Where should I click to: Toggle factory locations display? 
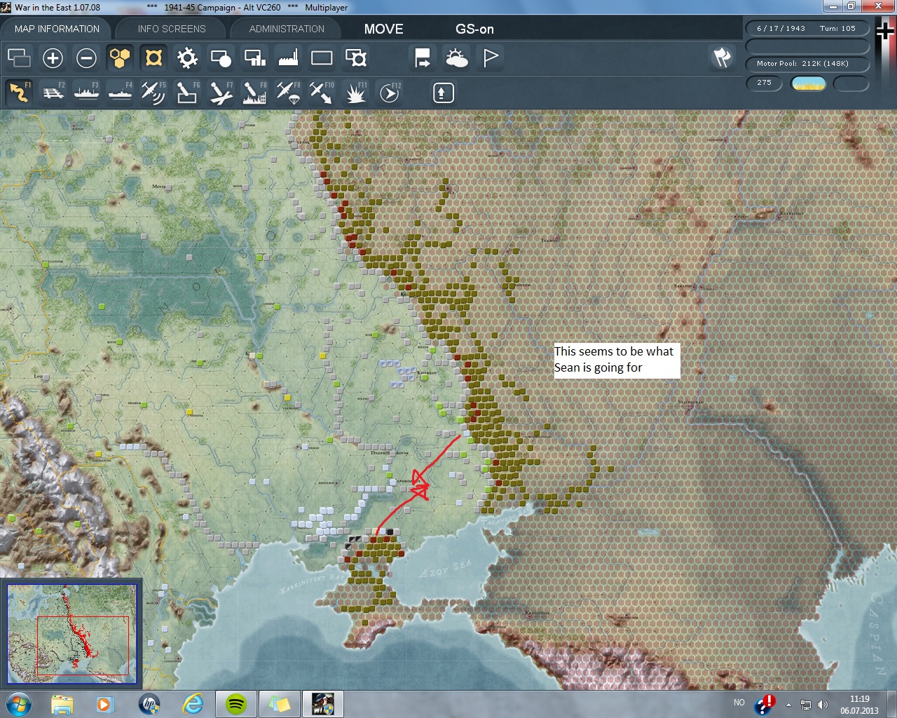(x=288, y=58)
